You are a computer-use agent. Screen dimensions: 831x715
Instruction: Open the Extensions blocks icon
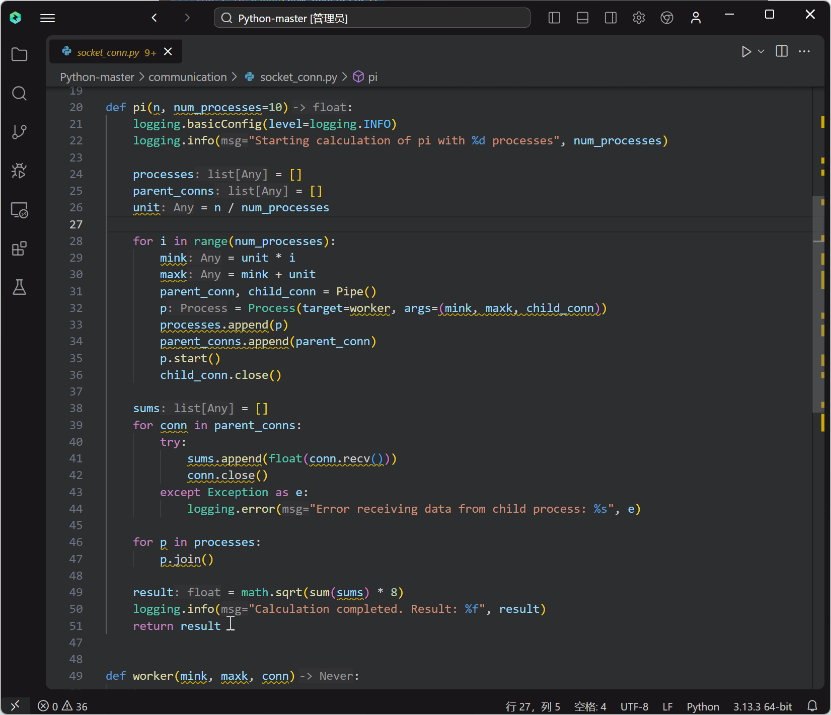click(x=19, y=249)
